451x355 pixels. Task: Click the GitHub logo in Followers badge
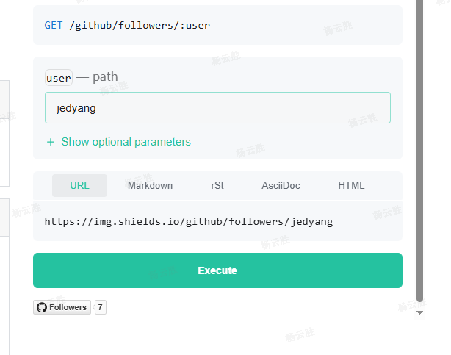[x=42, y=307]
